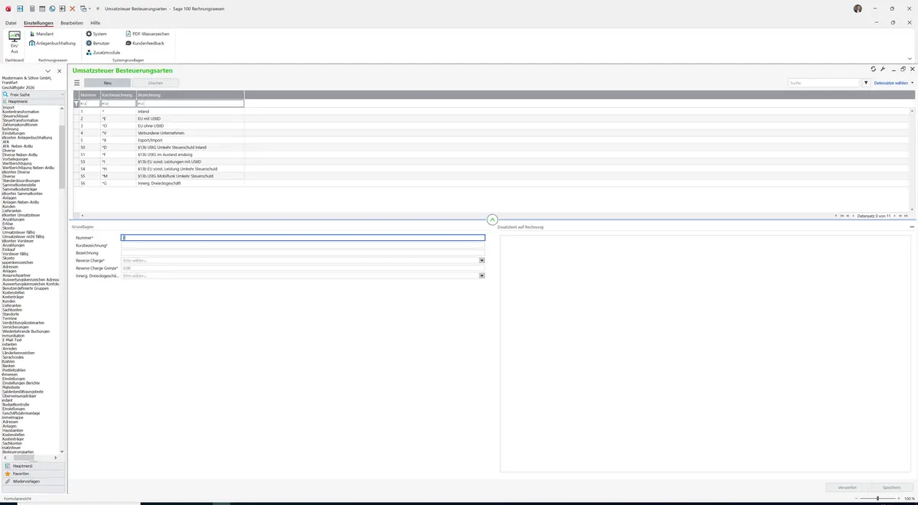Image resolution: width=918 pixels, height=505 pixels.
Task: Select the Favoriten button in the sidebar
Action: [34, 474]
